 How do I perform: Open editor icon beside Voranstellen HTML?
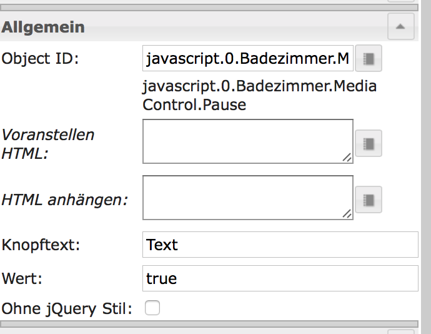coord(369,143)
